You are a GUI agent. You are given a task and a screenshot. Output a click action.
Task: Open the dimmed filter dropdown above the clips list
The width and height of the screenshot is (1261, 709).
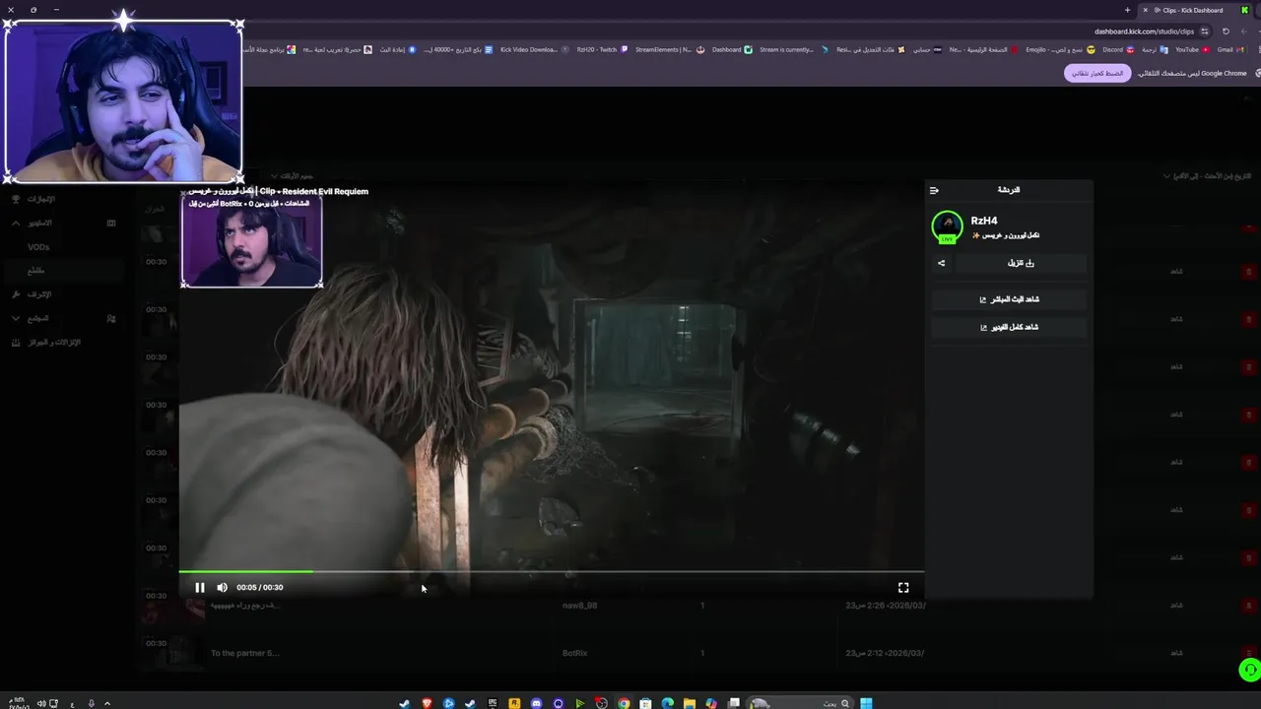point(293,176)
